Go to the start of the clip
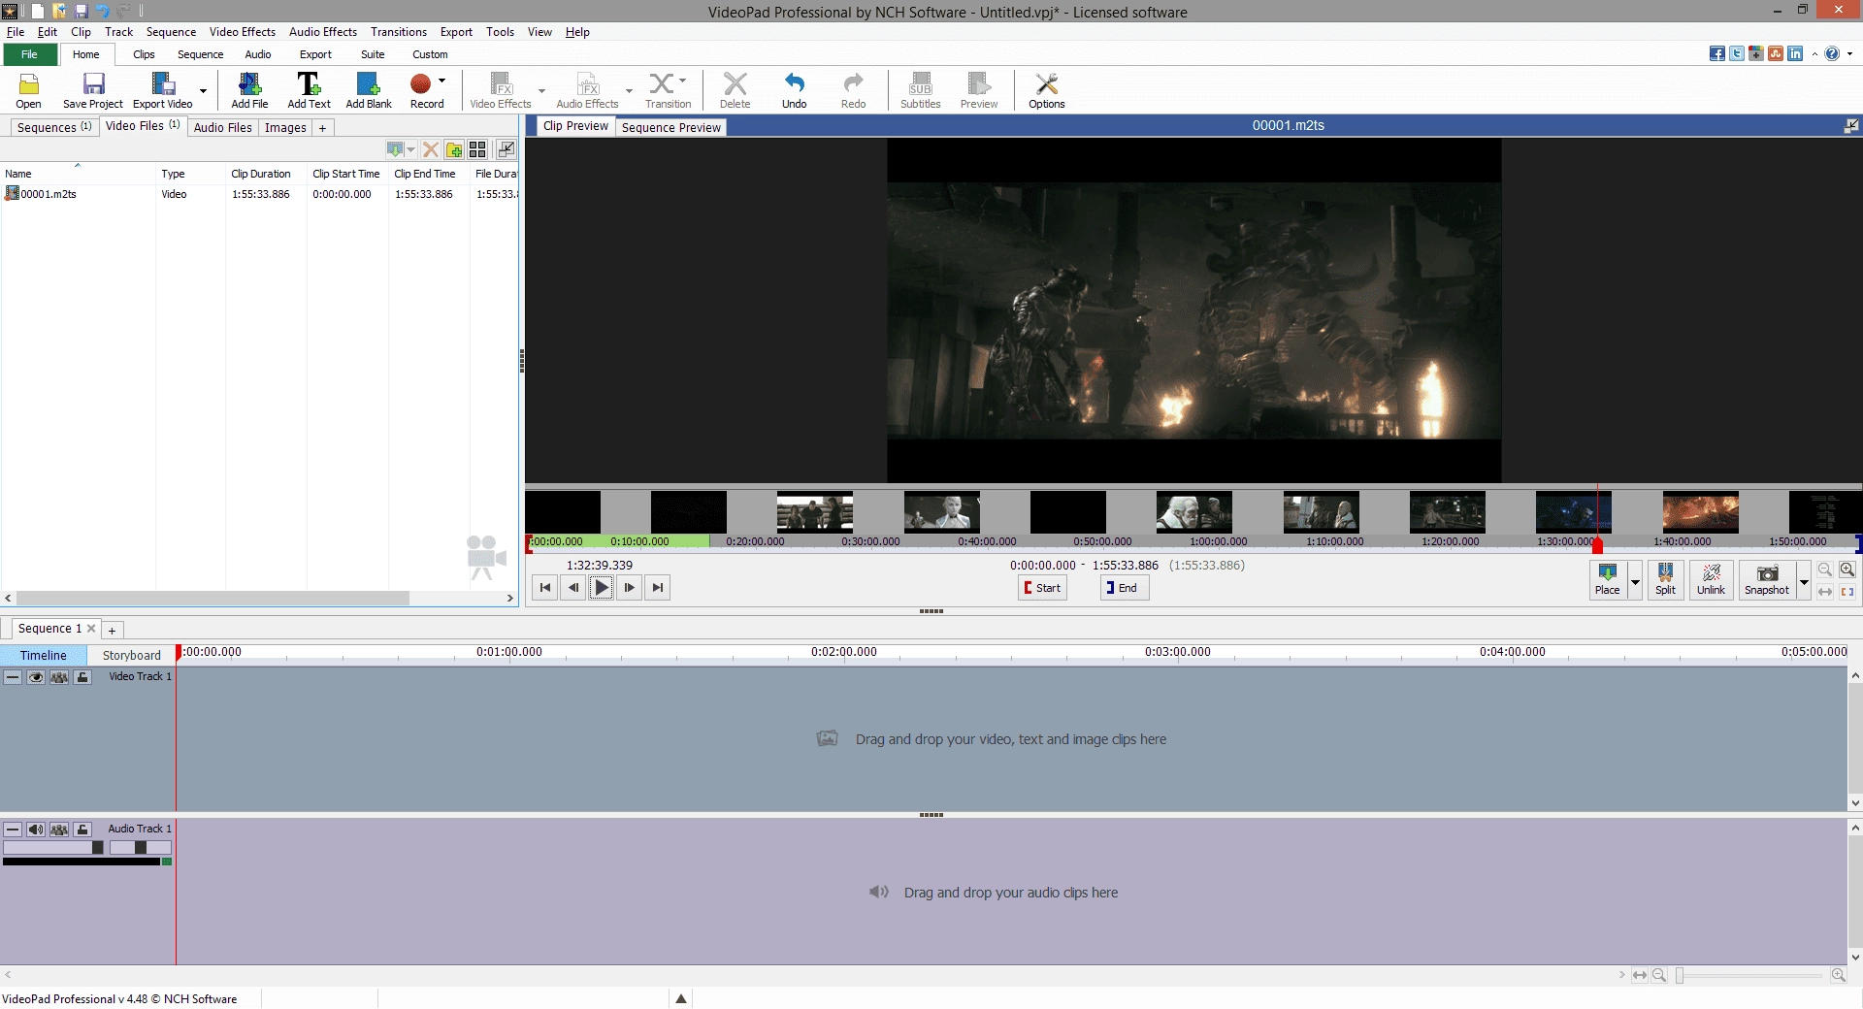This screenshot has height=1009, width=1863. tap(545, 587)
